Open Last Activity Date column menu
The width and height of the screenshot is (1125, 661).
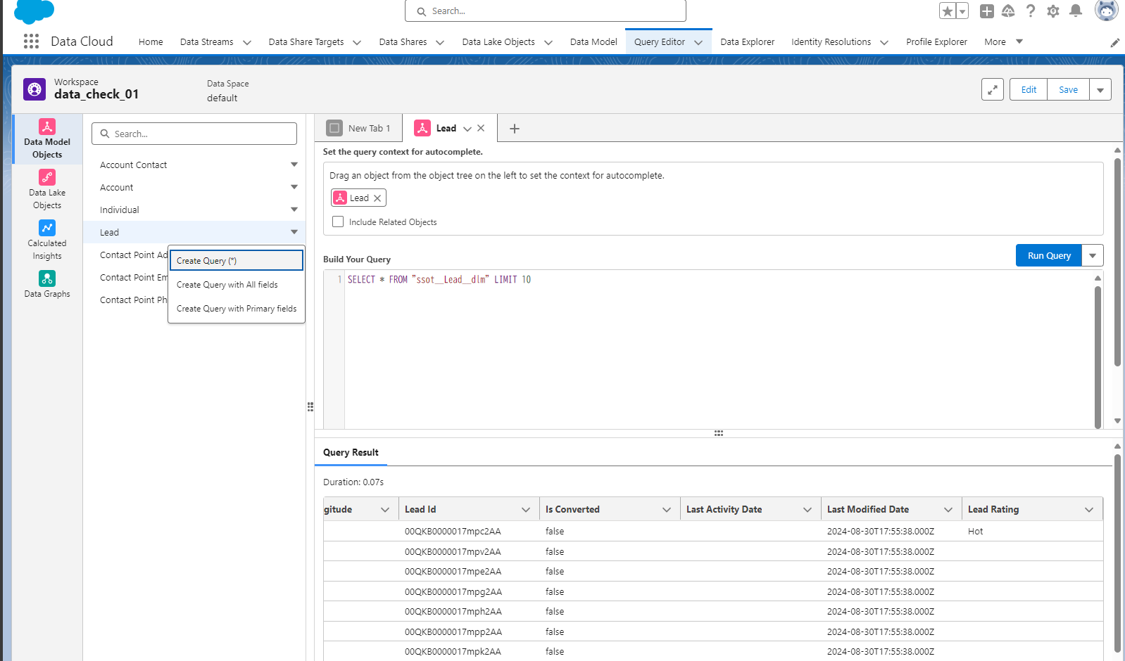807,510
